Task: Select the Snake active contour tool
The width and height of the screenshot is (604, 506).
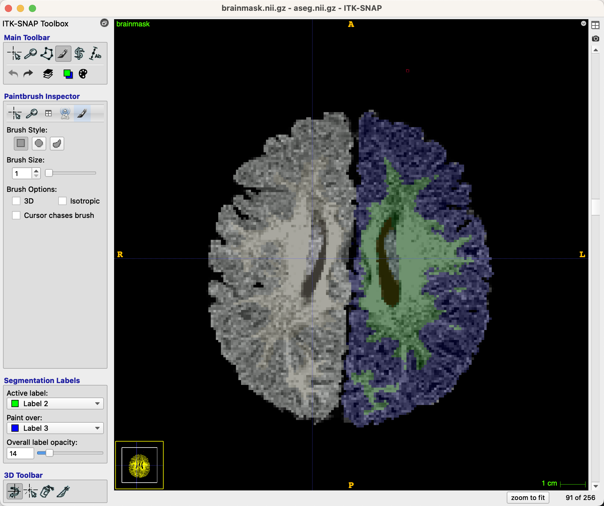Action: (79, 54)
